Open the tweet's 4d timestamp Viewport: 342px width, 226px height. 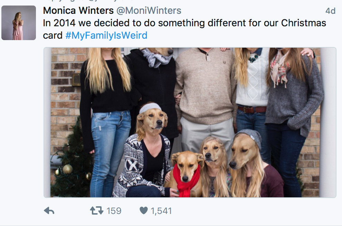[330, 11]
